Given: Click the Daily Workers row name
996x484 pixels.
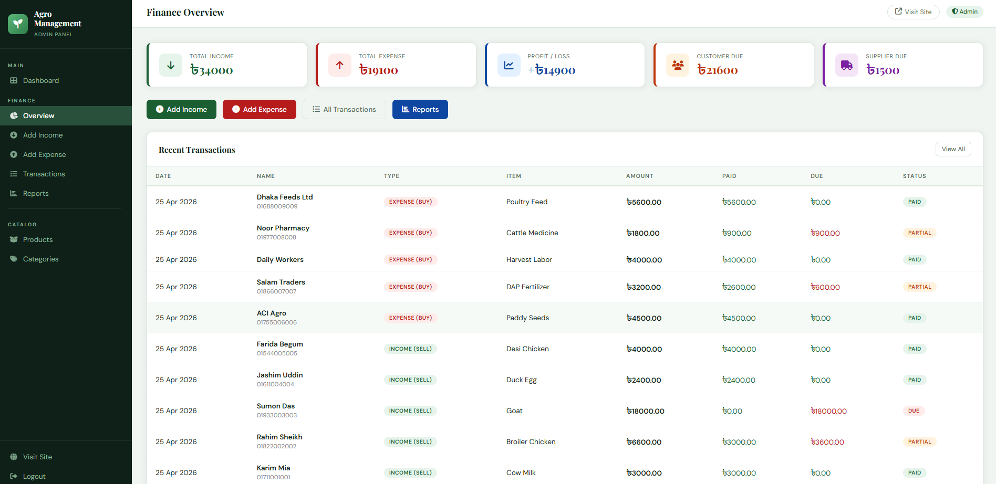Looking at the screenshot, I should point(280,259).
